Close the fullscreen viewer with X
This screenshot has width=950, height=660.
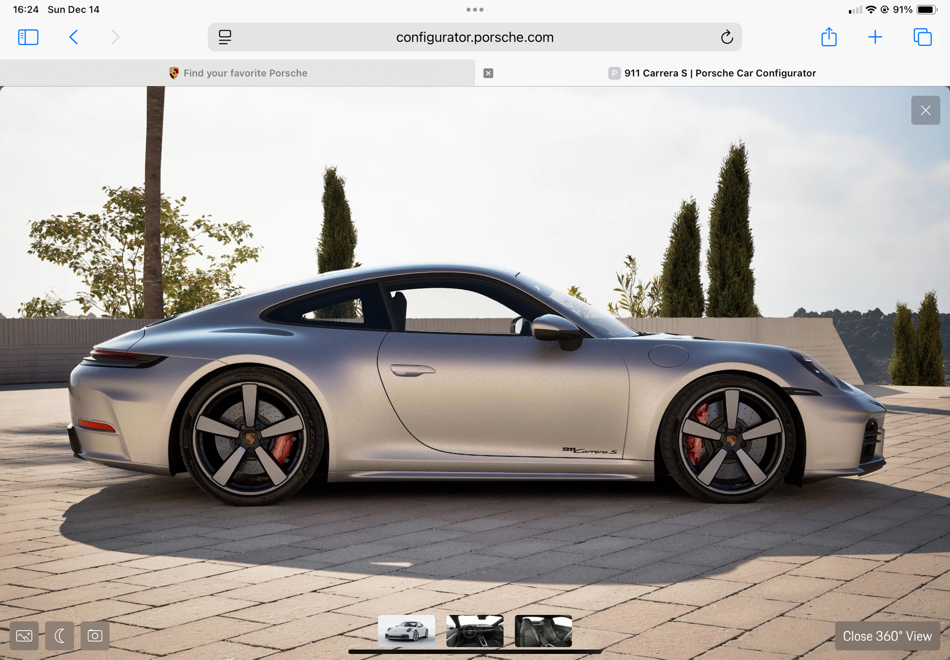(x=925, y=110)
